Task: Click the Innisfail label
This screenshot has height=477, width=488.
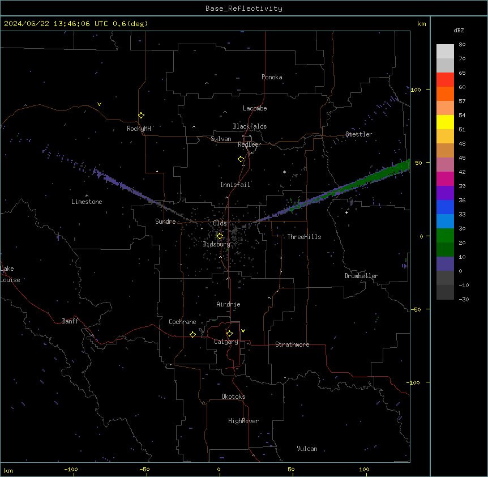Action: [x=235, y=185]
